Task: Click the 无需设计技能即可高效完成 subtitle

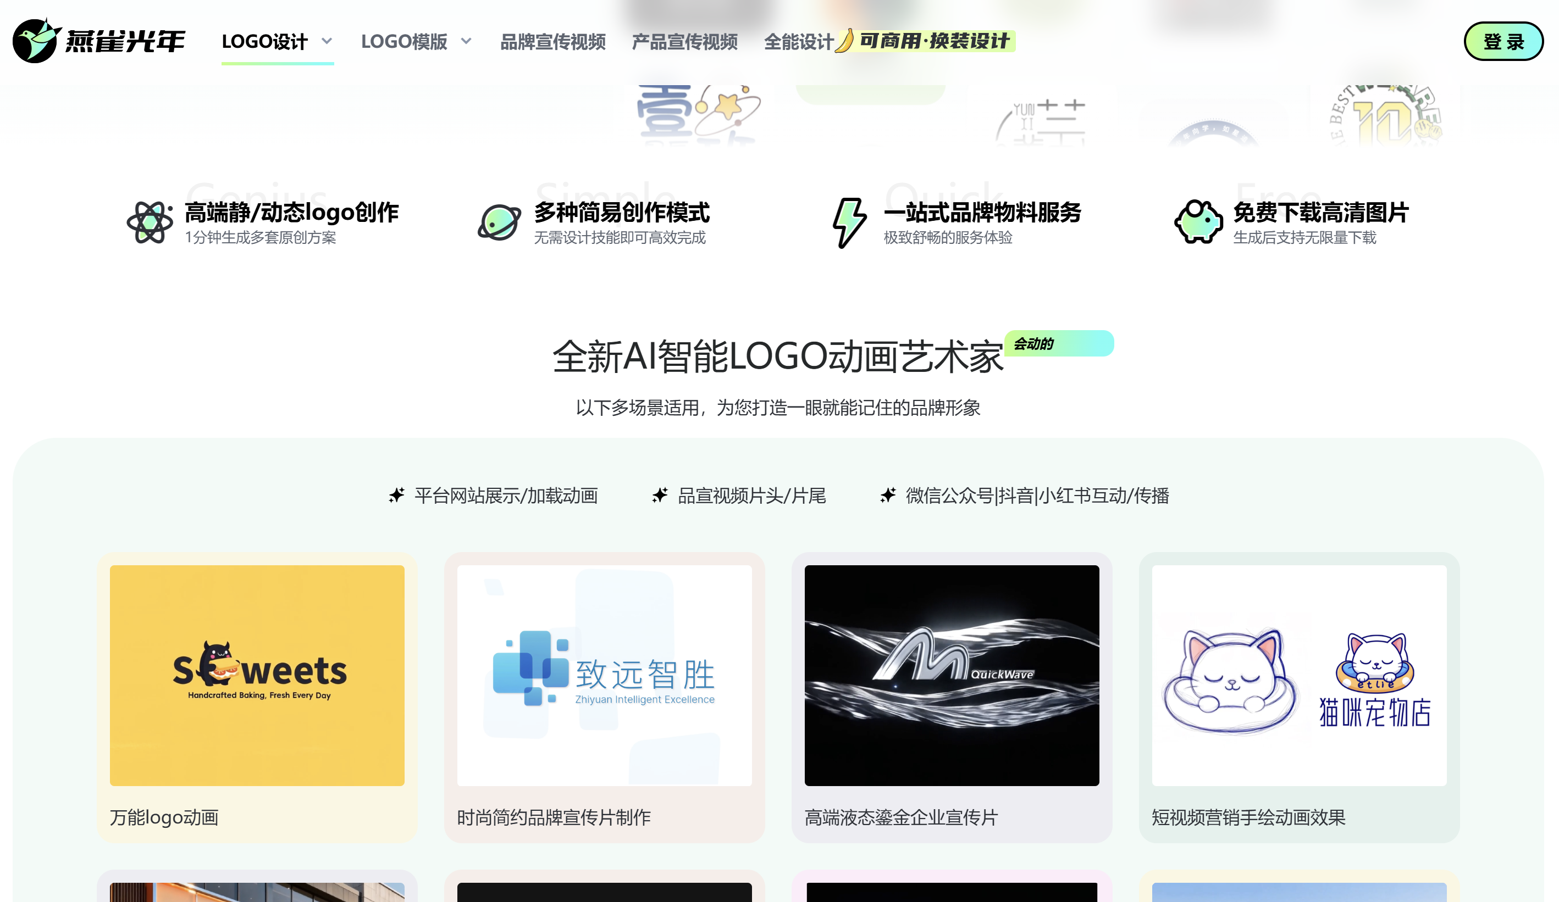Action: coord(620,238)
